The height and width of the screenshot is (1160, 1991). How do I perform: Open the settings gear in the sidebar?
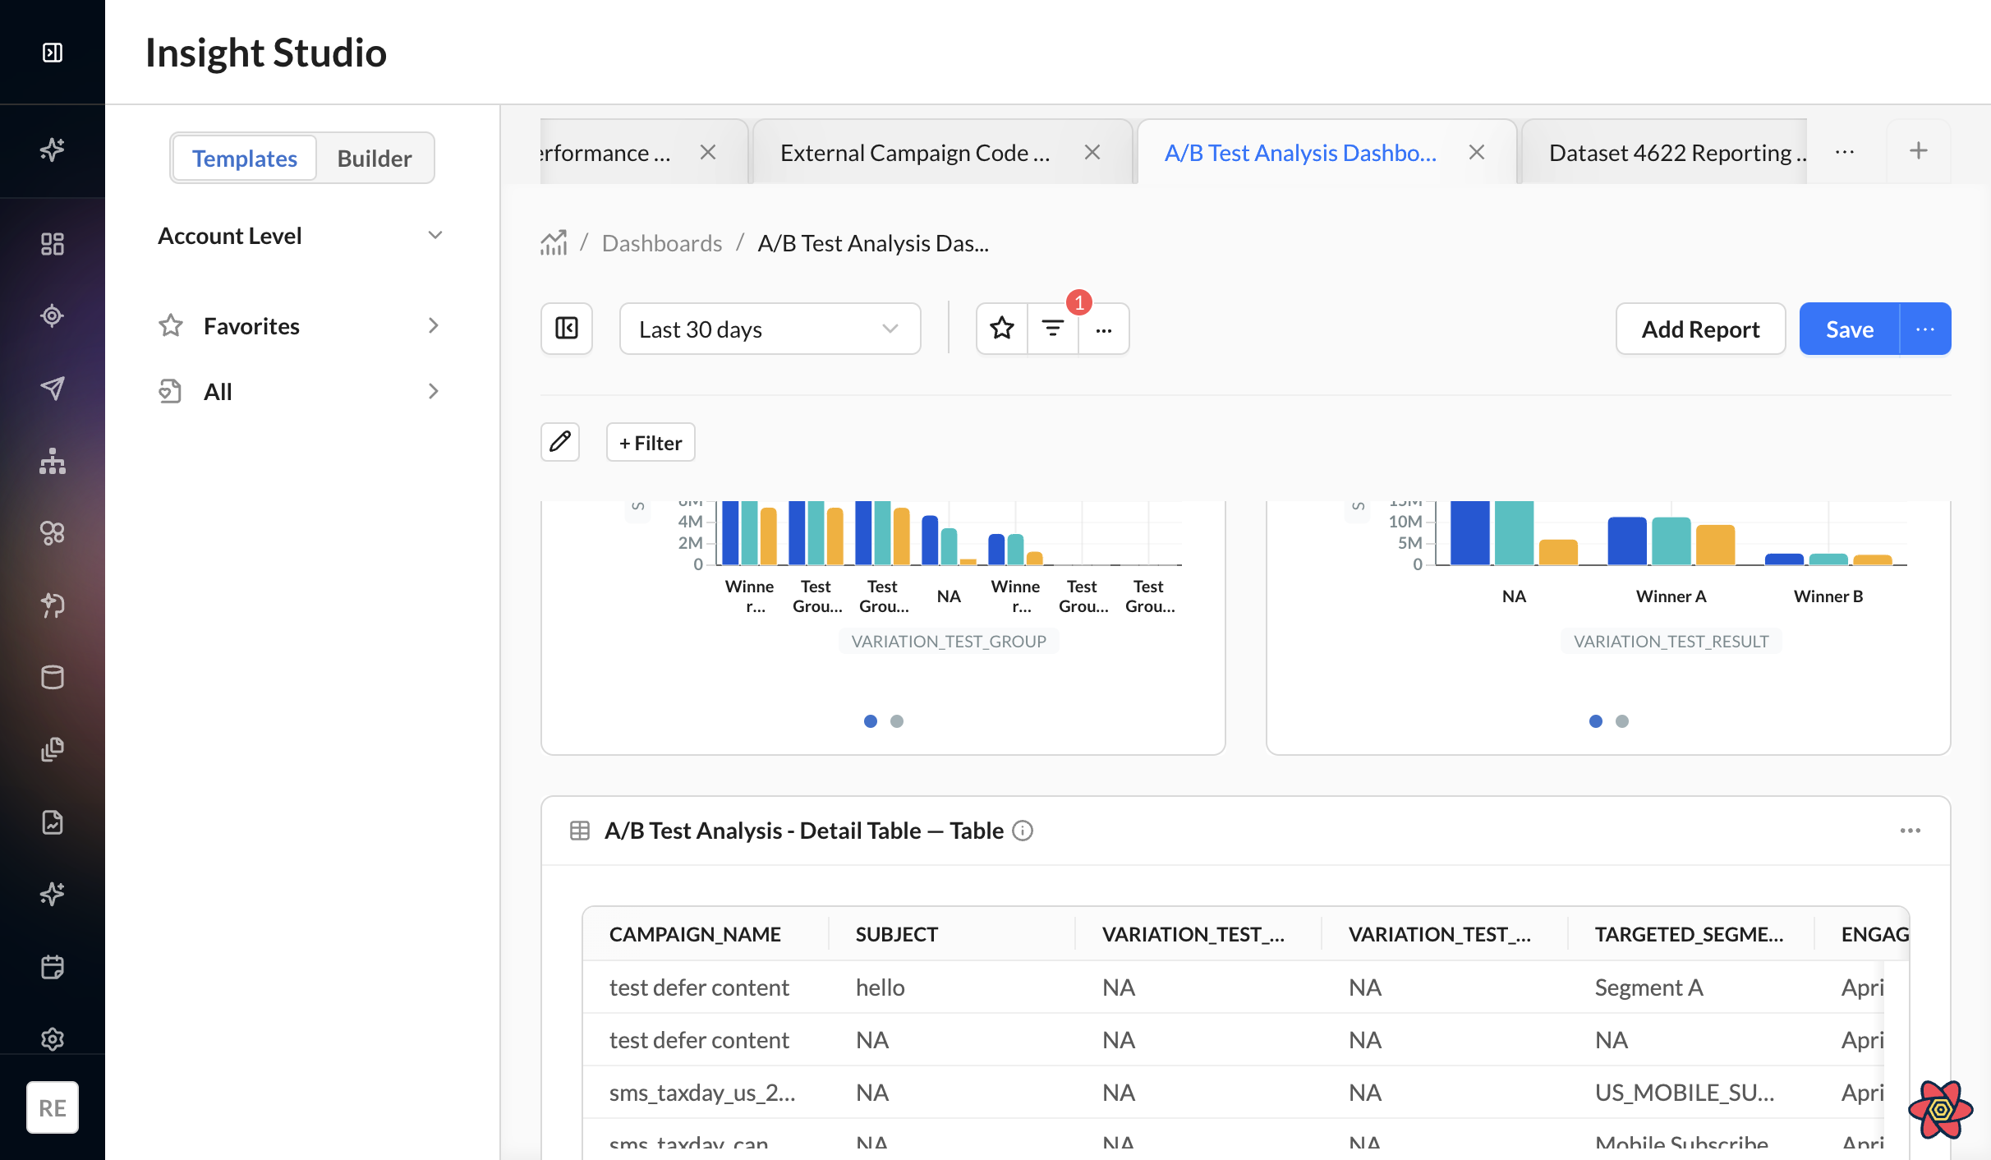pyautogui.click(x=53, y=1038)
